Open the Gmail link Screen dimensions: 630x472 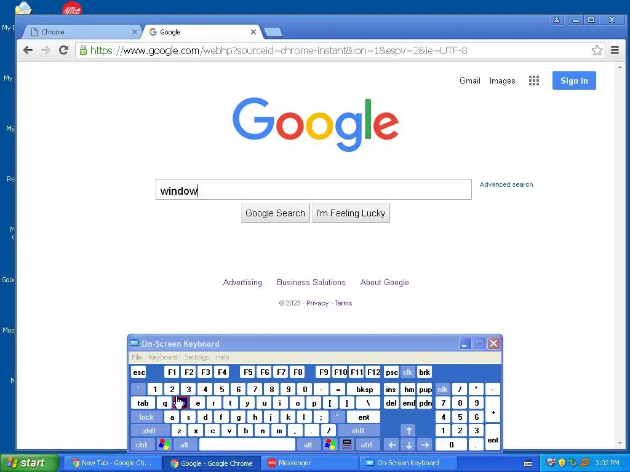(x=469, y=81)
